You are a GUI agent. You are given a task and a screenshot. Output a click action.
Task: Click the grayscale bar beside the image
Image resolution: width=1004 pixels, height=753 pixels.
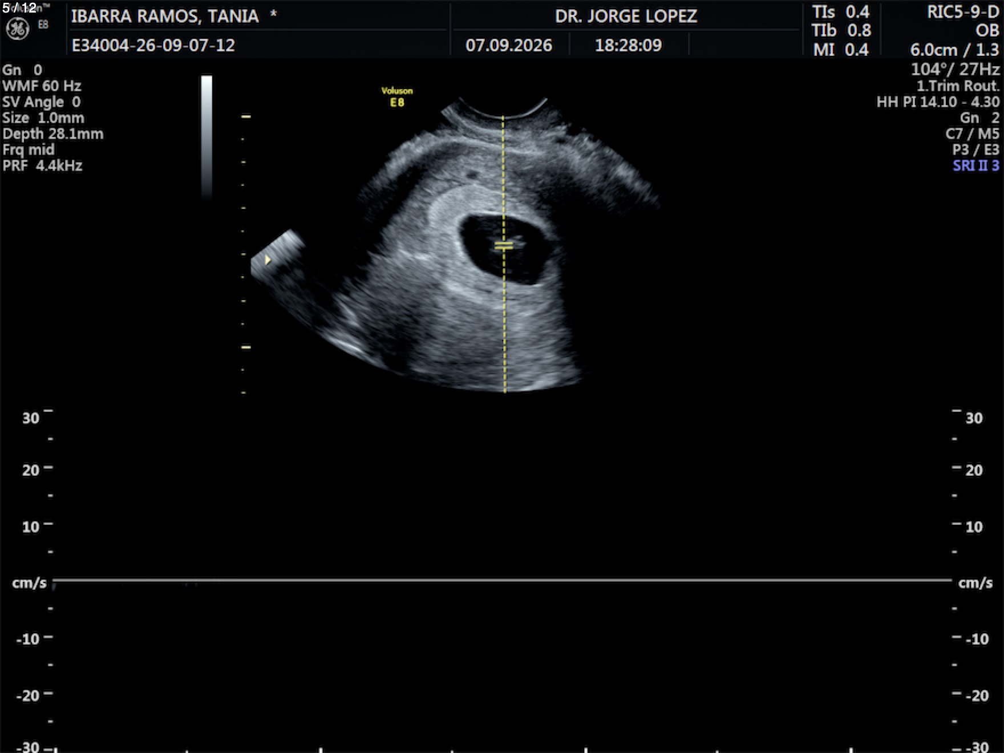pos(207,137)
